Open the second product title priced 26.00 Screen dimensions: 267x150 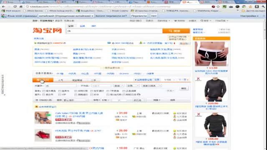click(78, 131)
